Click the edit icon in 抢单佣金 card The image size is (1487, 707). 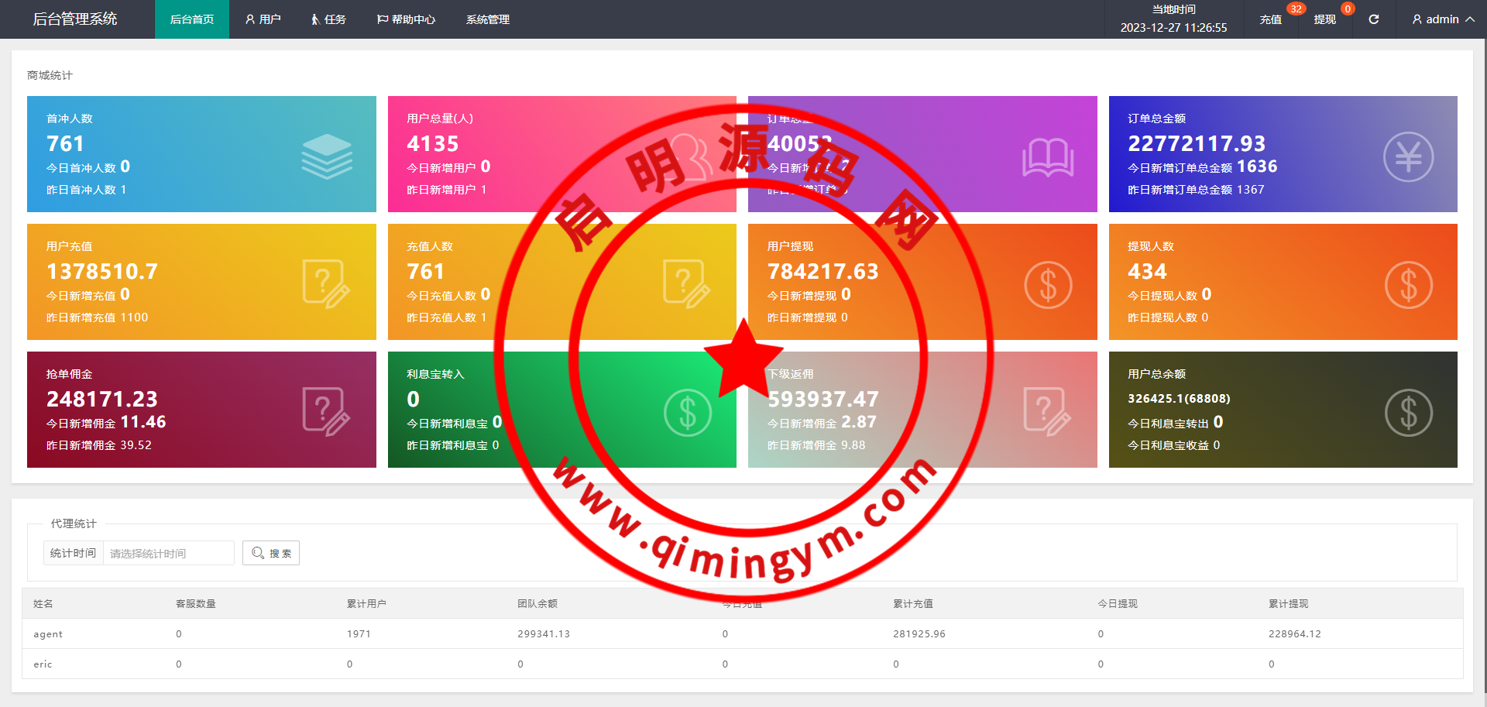click(326, 412)
